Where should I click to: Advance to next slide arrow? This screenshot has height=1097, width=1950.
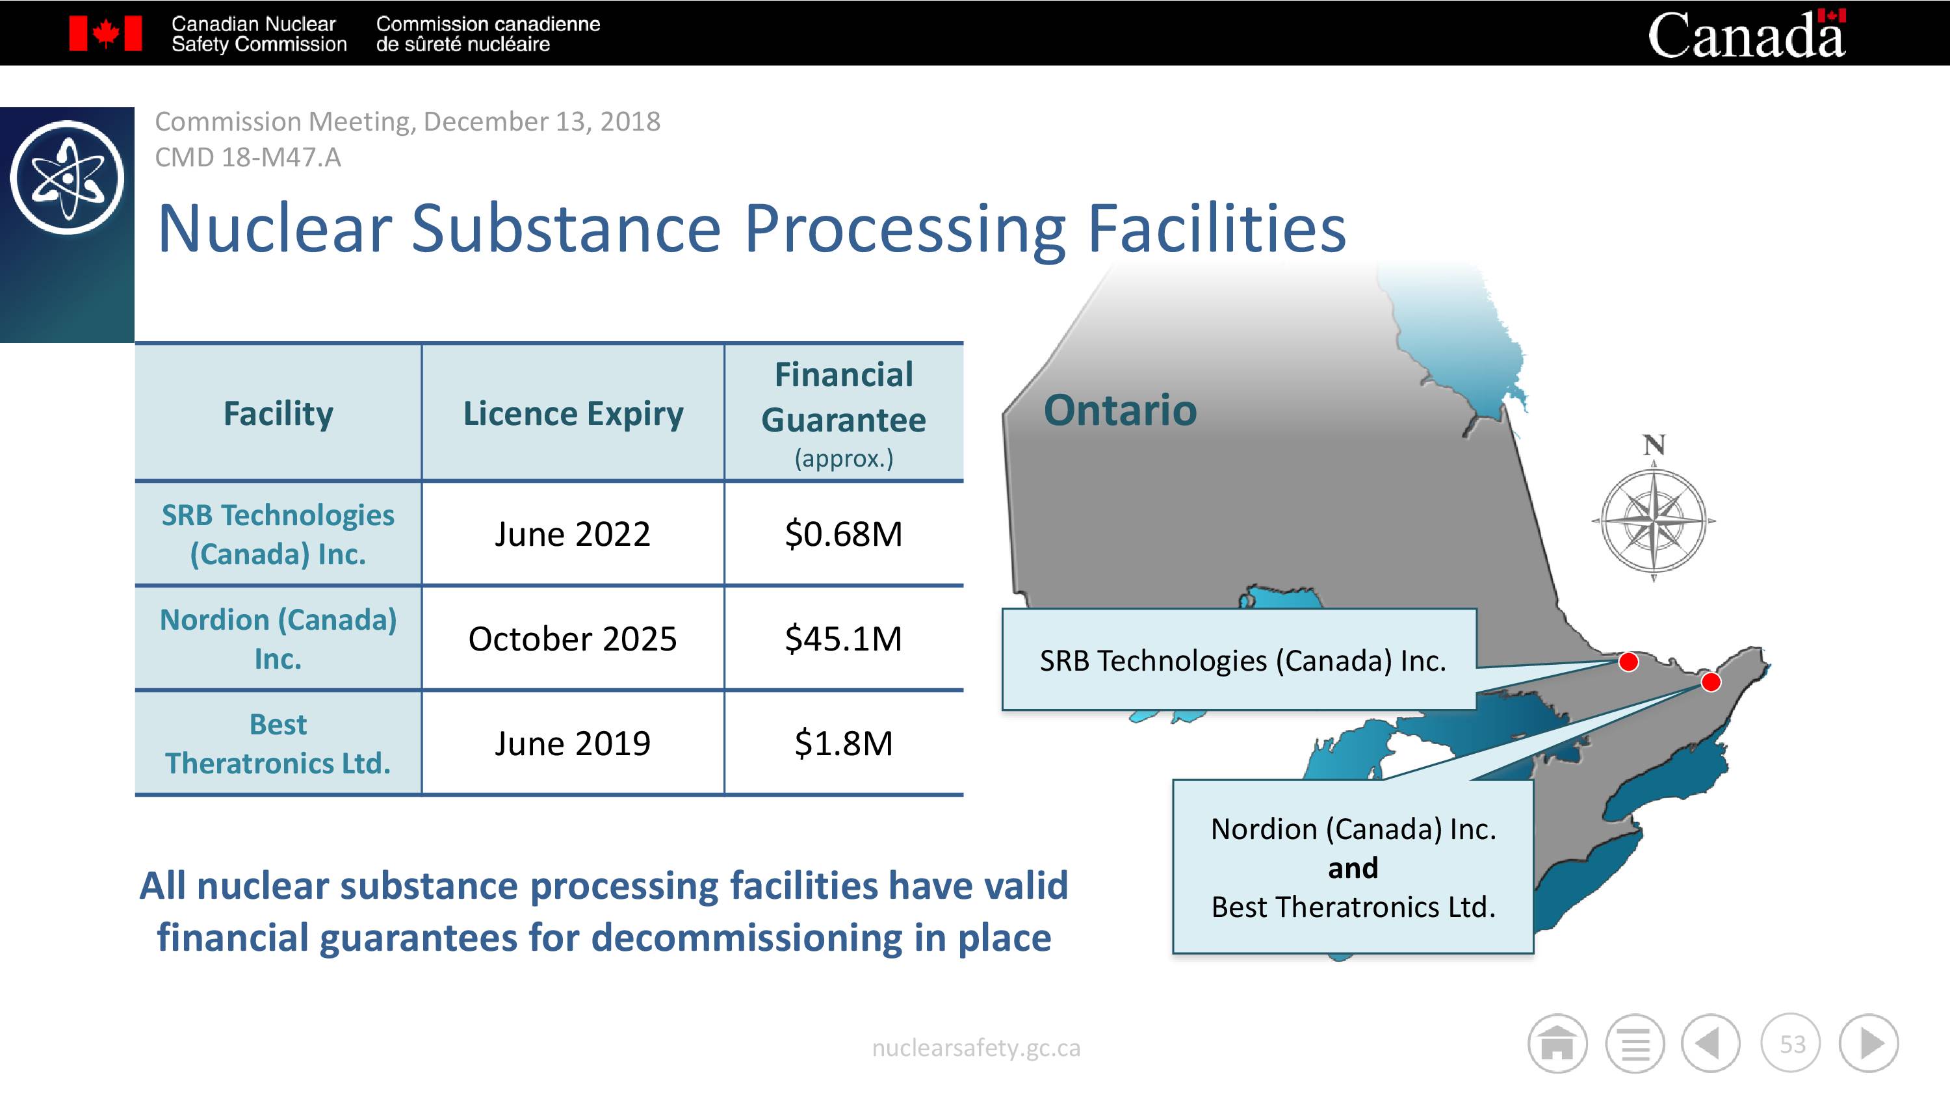1869,1044
